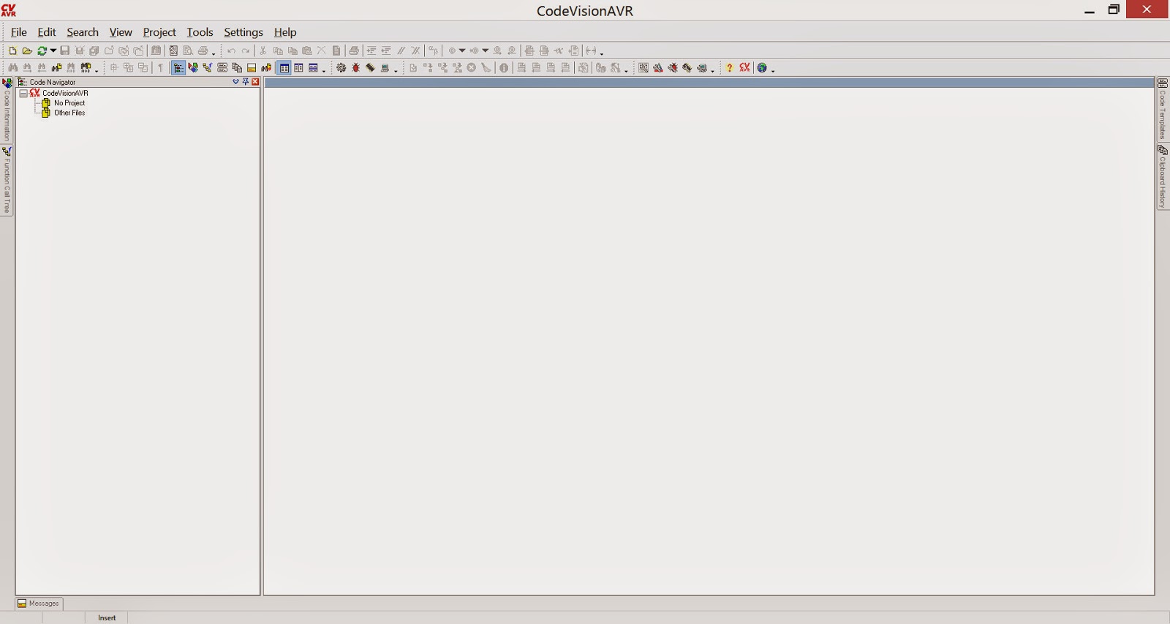Click the Programmer settings chip-with-wrench icon

point(687,67)
